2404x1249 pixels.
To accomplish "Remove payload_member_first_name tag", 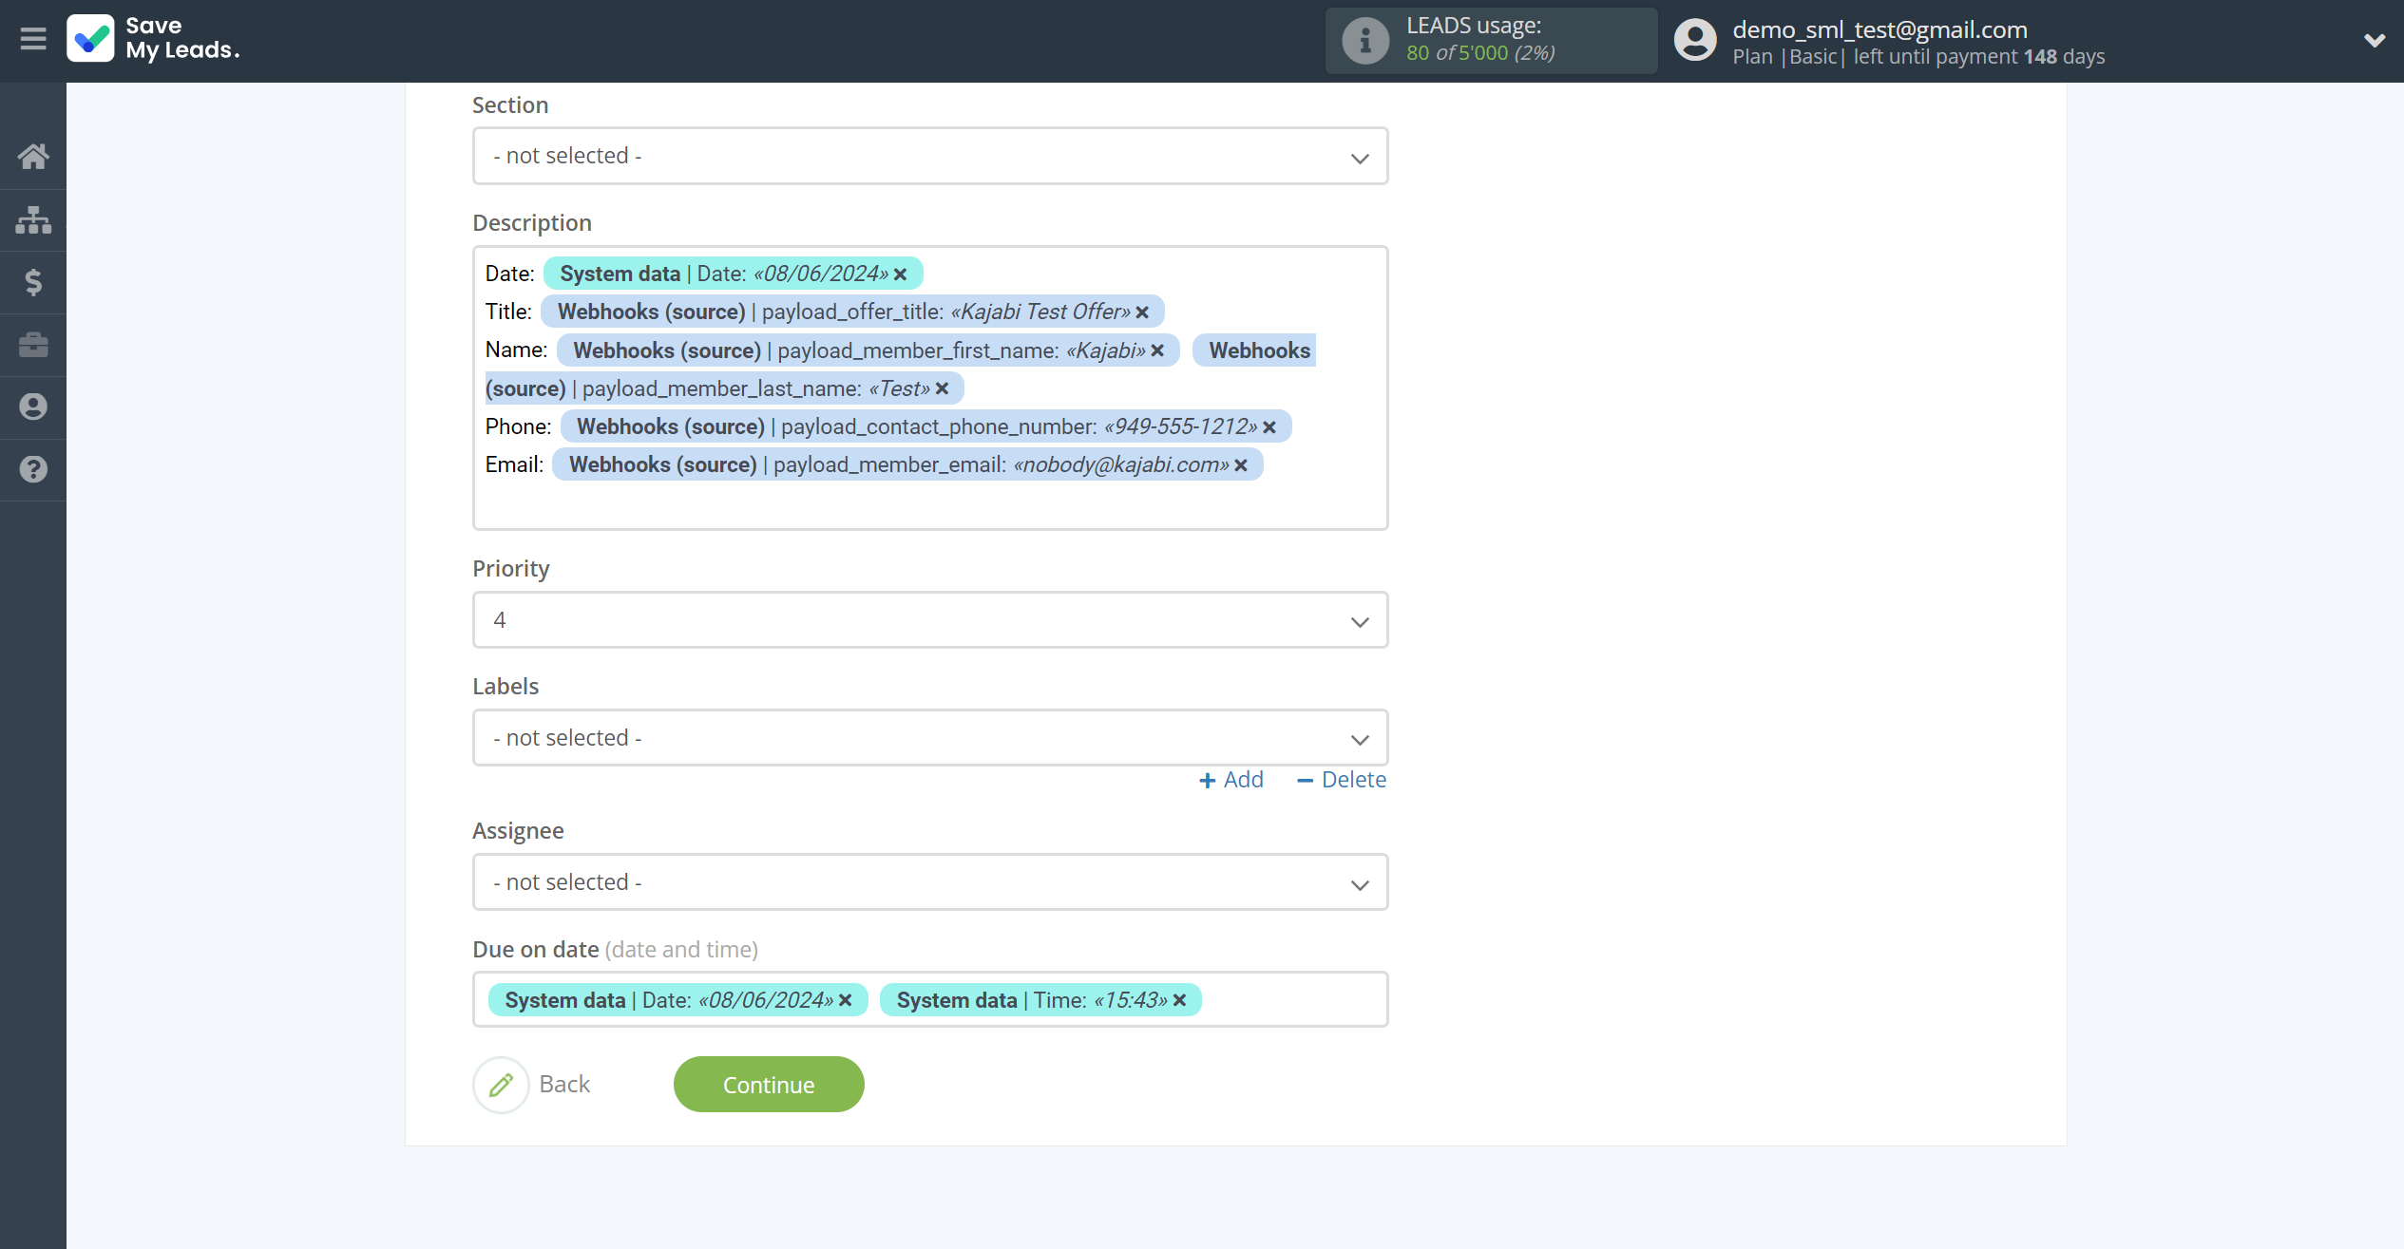I will pos(1157,351).
